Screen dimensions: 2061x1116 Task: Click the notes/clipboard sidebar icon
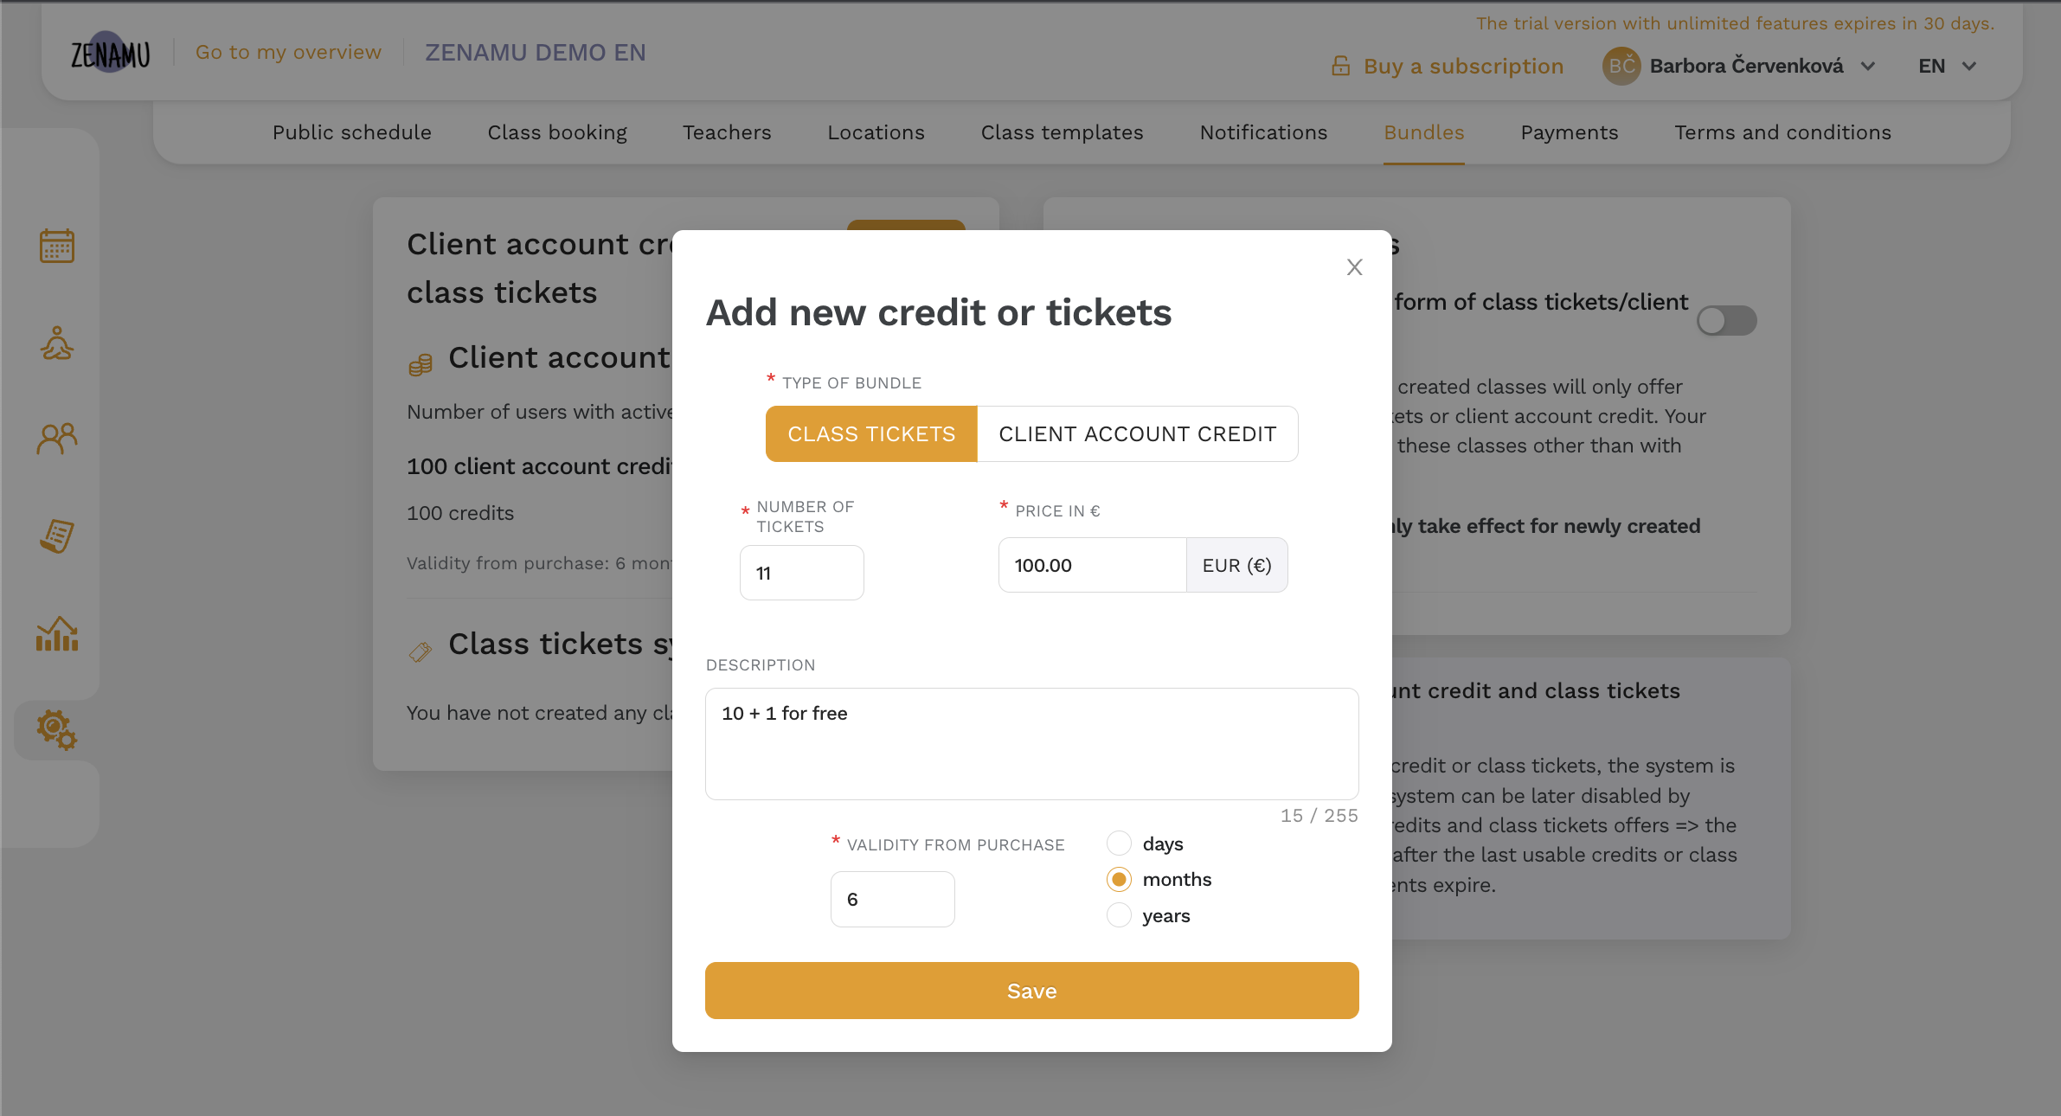tap(58, 536)
